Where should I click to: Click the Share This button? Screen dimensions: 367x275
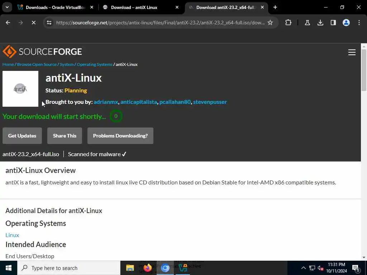pos(65,136)
